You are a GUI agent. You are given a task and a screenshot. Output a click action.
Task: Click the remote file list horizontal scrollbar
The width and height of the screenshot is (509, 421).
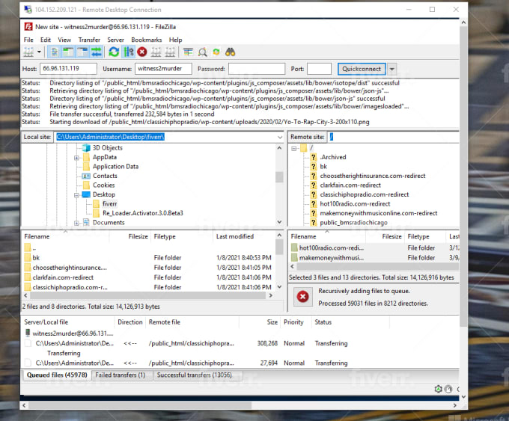pyautogui.click(x=378, y=267)
